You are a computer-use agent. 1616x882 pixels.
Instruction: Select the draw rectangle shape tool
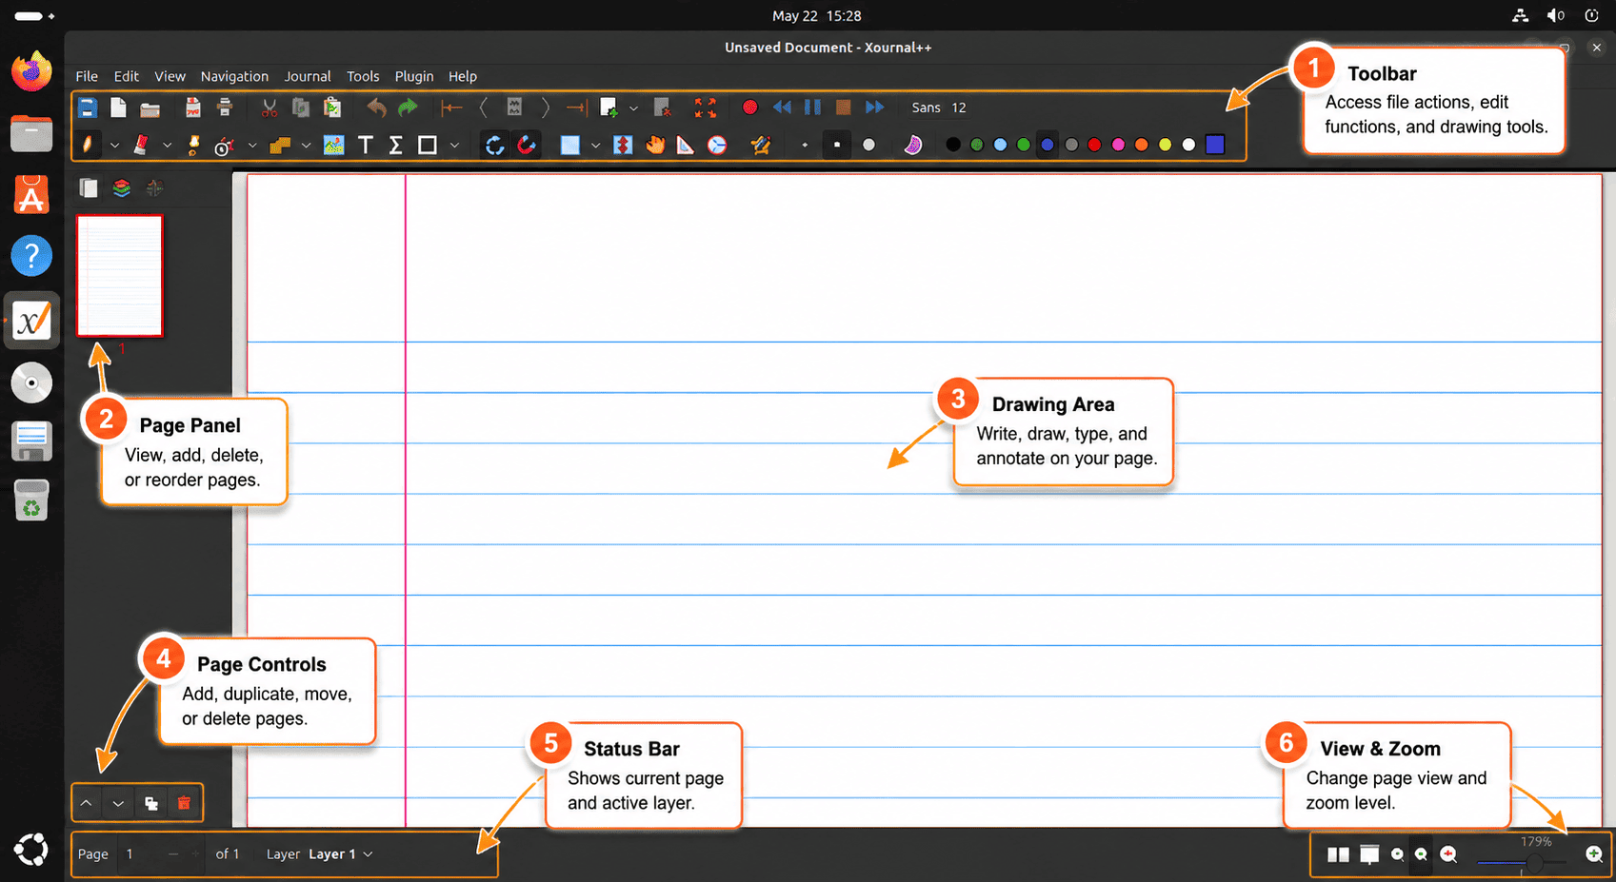[x=428, y=145]
